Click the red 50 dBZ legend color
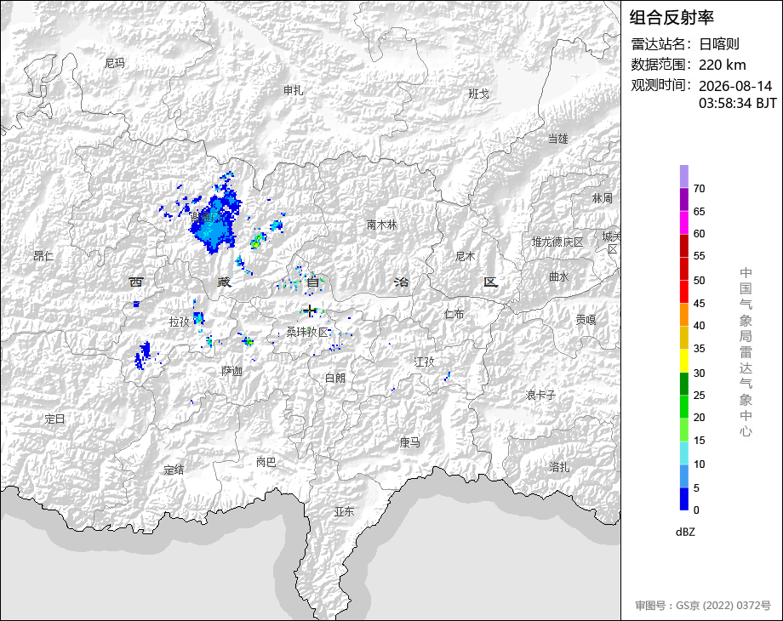The image size is (783, 621). (684, 269)
